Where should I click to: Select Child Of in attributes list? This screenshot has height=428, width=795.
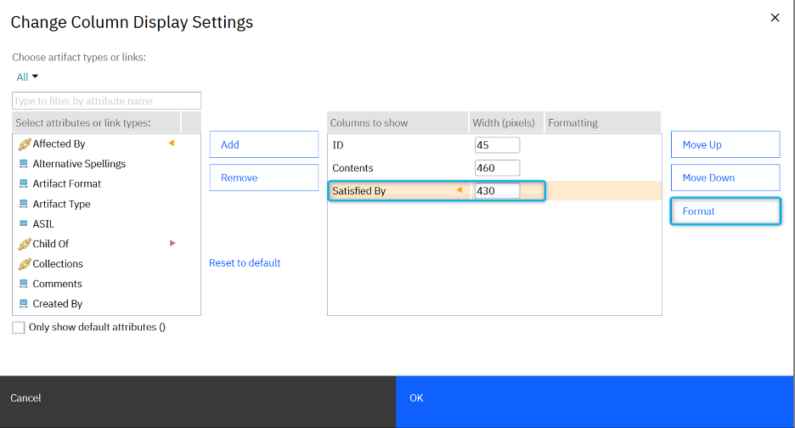(106, 244)
